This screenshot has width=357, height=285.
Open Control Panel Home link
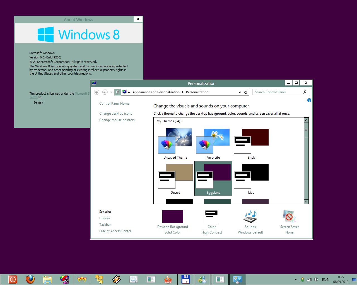pos(114,104)
